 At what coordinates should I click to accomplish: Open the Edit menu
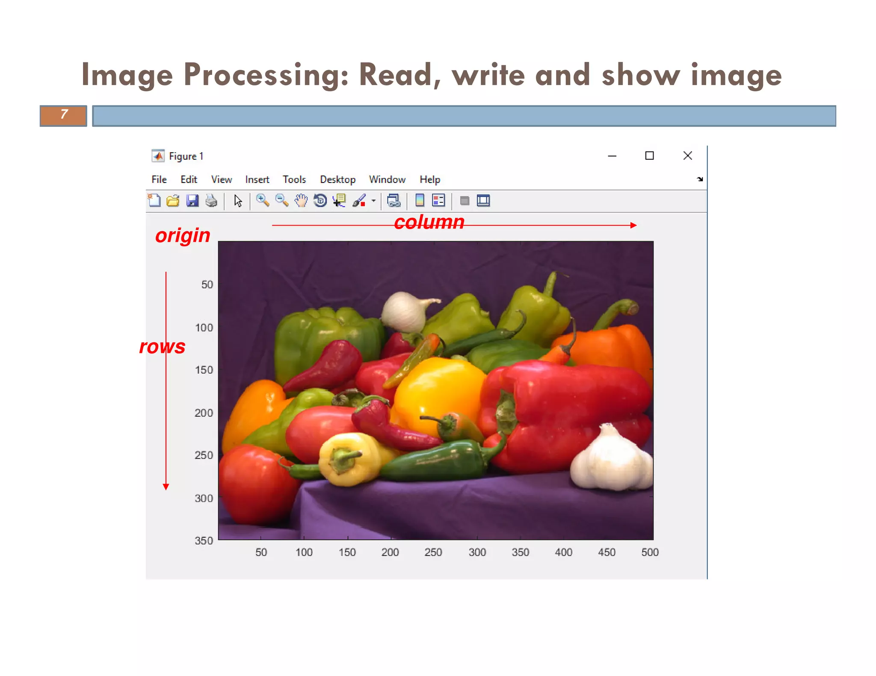(189, 179)
